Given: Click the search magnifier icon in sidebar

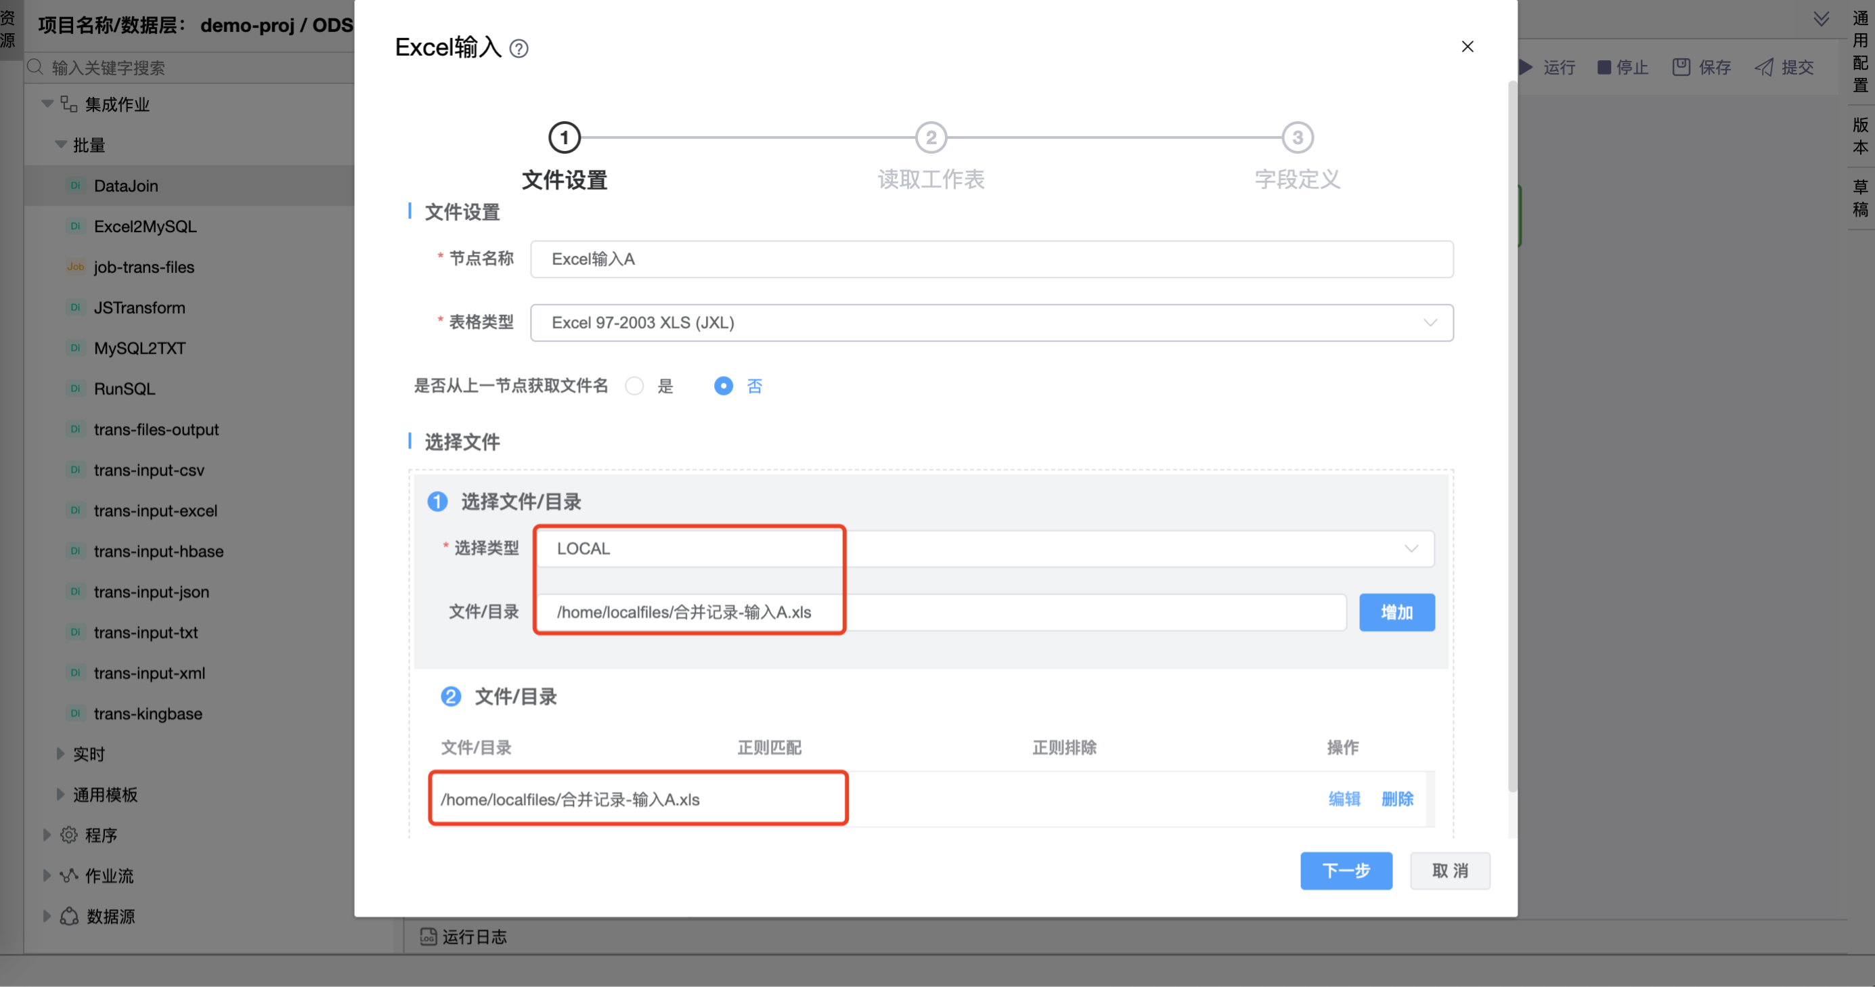Looking at the screenshot, I should click(35, 67).
